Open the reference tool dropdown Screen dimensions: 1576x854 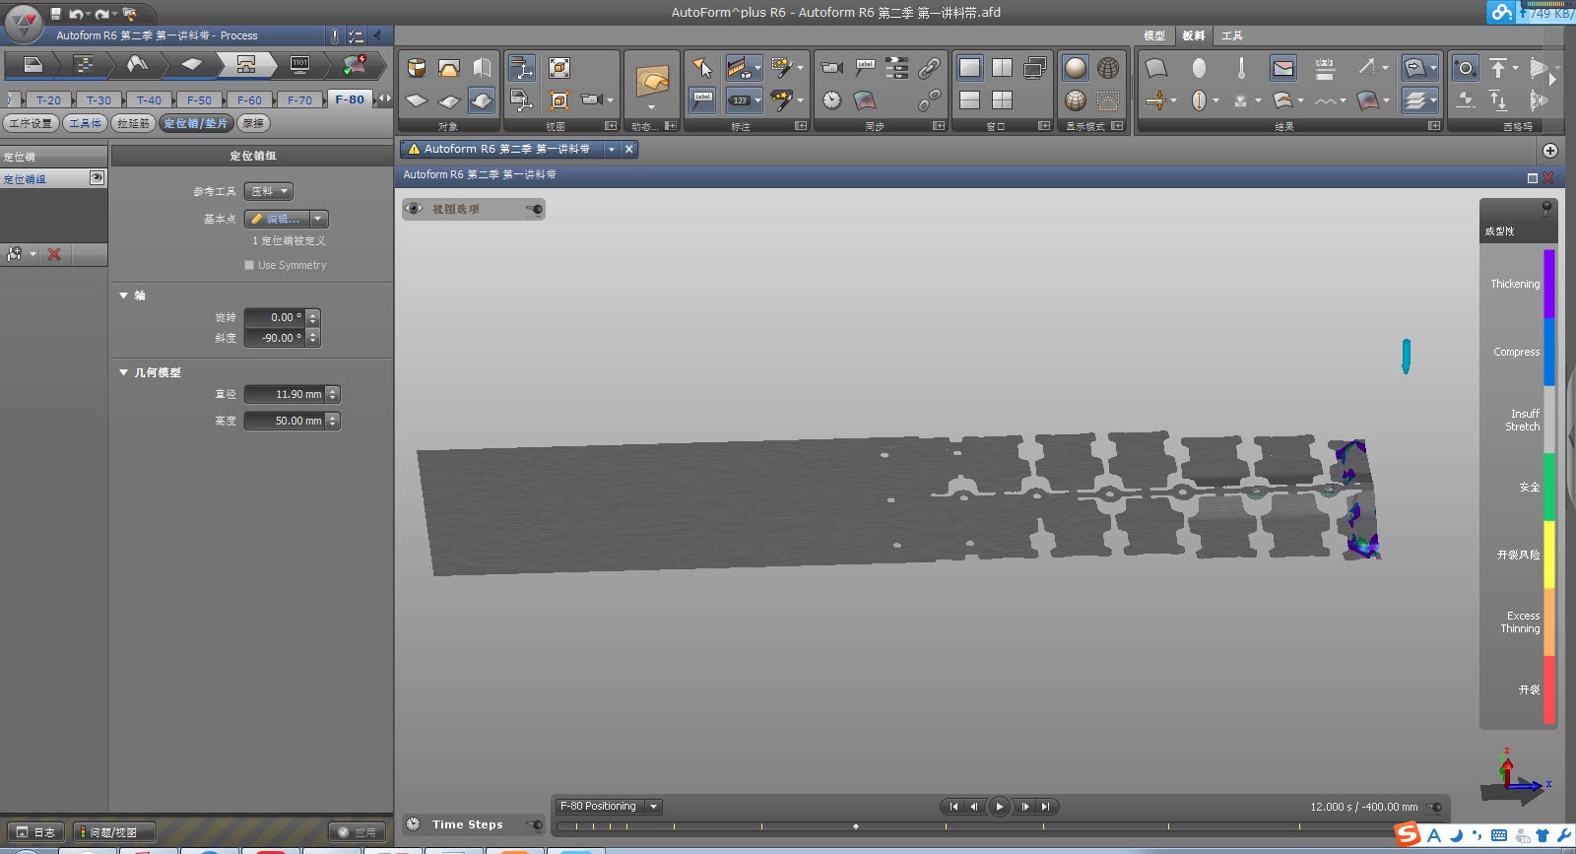point(268,191)
